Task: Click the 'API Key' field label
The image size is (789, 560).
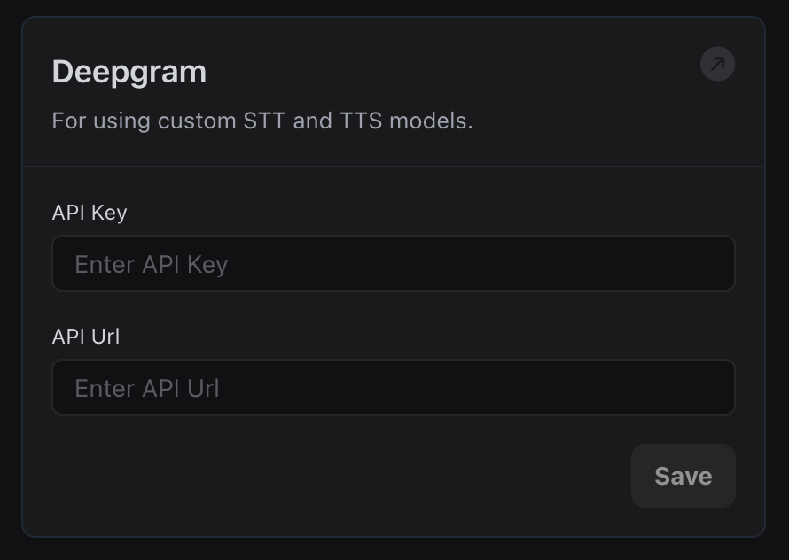Action: coord(90,213)
